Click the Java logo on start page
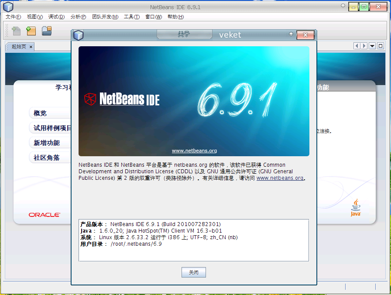This screenshot has width=391, height=295. 356,207
